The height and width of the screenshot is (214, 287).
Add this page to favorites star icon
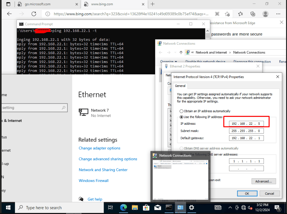pyautogui.click(x=227, y=14)
